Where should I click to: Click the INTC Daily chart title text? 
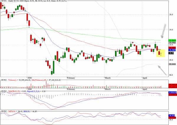point(34,1)
